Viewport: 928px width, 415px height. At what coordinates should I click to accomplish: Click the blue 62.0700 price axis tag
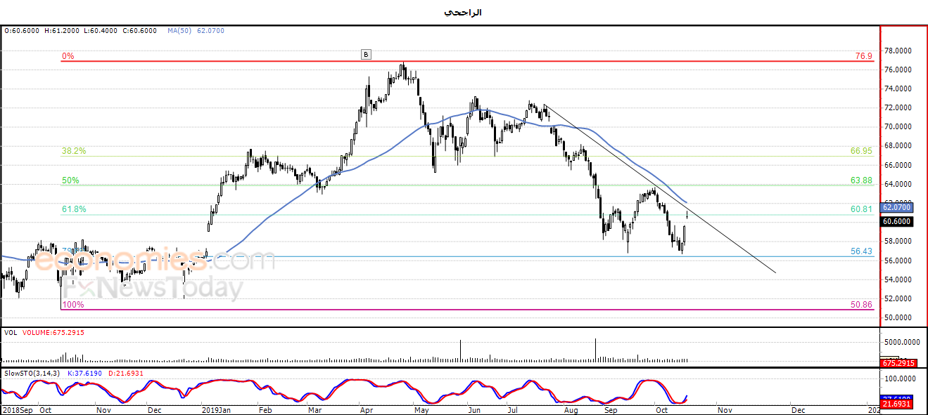pyautogui.click(x=897, y=207)
